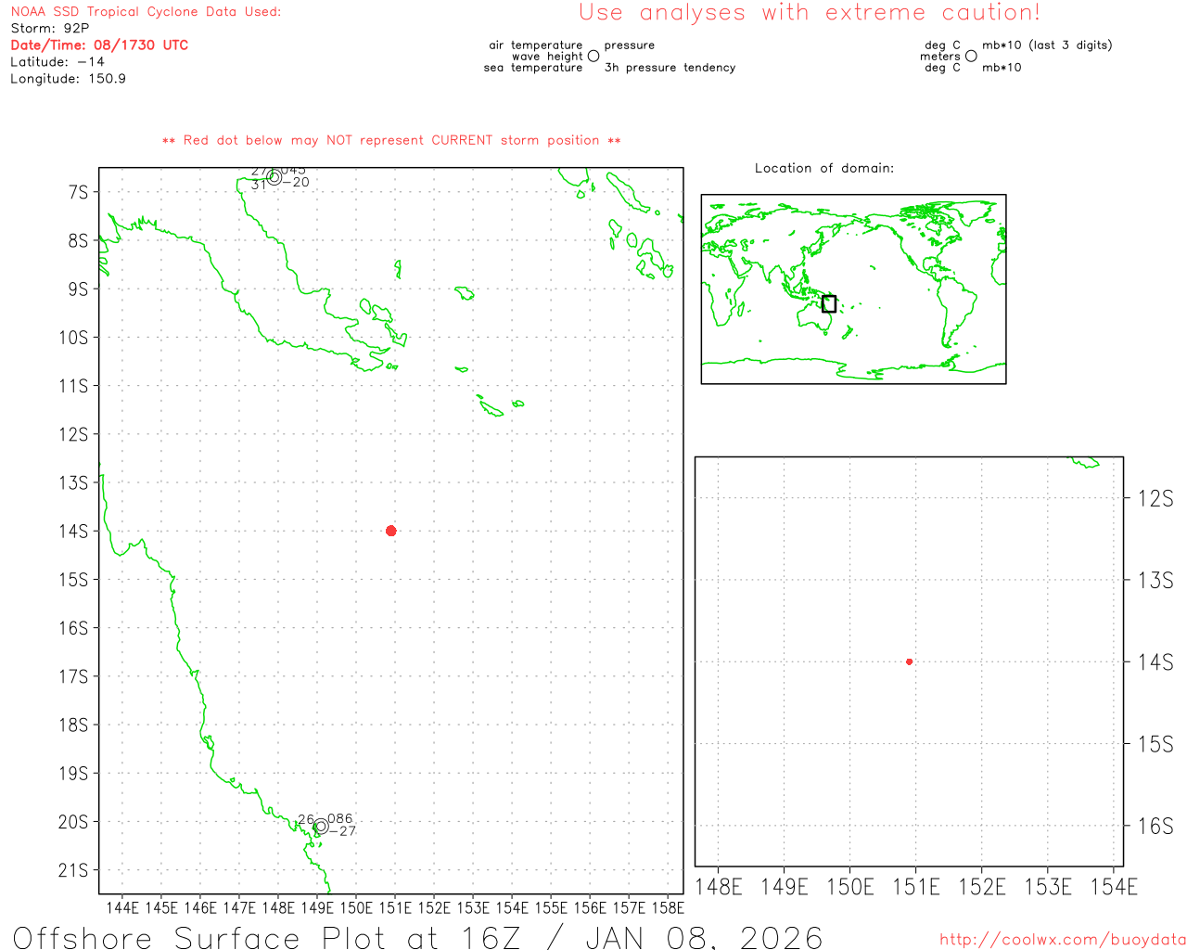
Task: Select the buoy station circle near 7S 148E
Action: click(x=274, y=177)
